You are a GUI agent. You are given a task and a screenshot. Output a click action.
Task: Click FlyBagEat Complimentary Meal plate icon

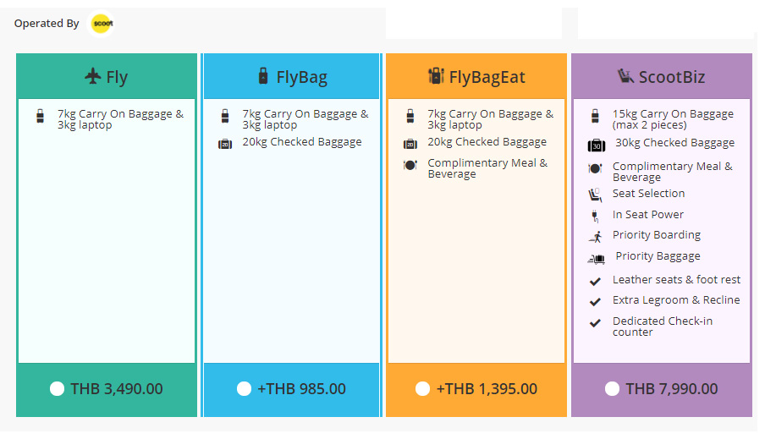[410, 166]
